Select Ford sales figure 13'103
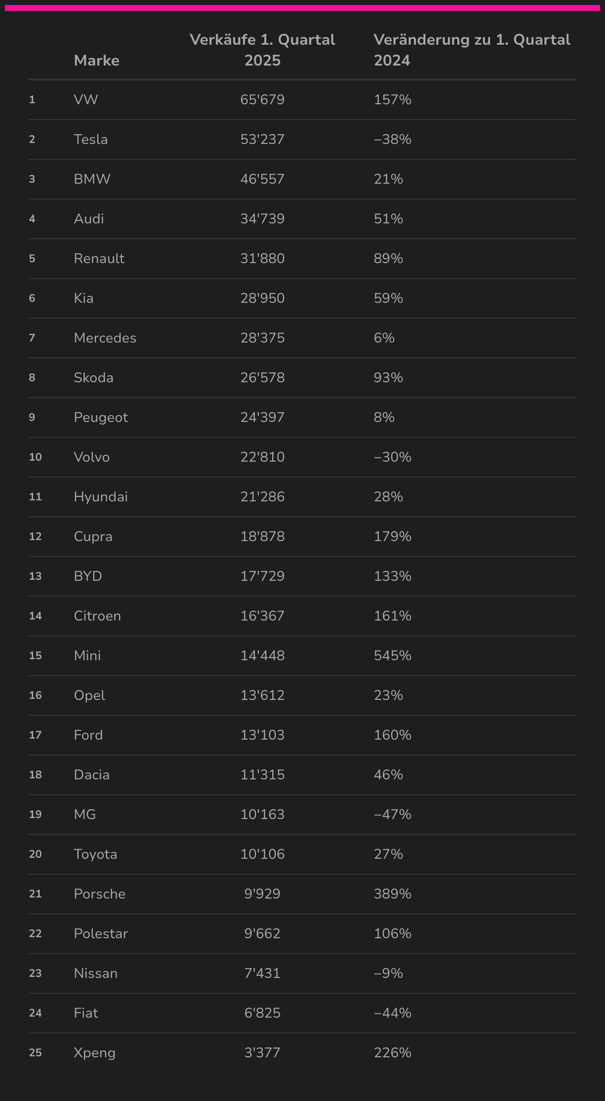The height and width of the screenshot is (1101, 605). click(x=262, y=735)
